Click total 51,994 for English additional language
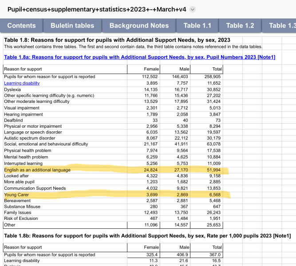The image size is (296, 266). 214,170
